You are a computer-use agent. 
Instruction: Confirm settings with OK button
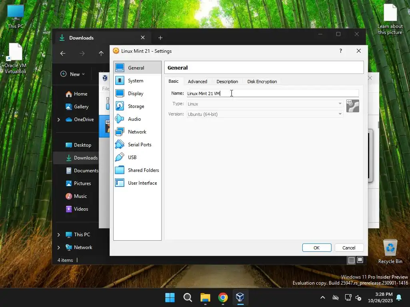tap(317, 248)
